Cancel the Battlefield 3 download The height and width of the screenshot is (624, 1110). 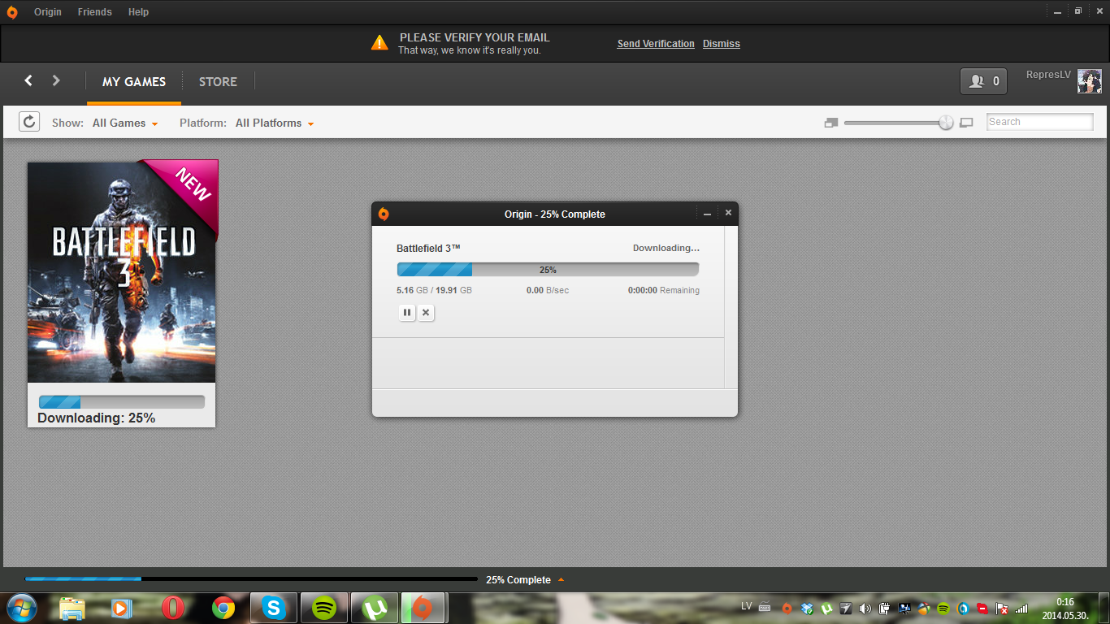(x=426, y=313)
